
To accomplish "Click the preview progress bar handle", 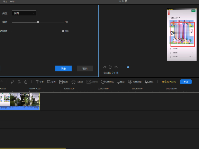I will tap(128, 67).
